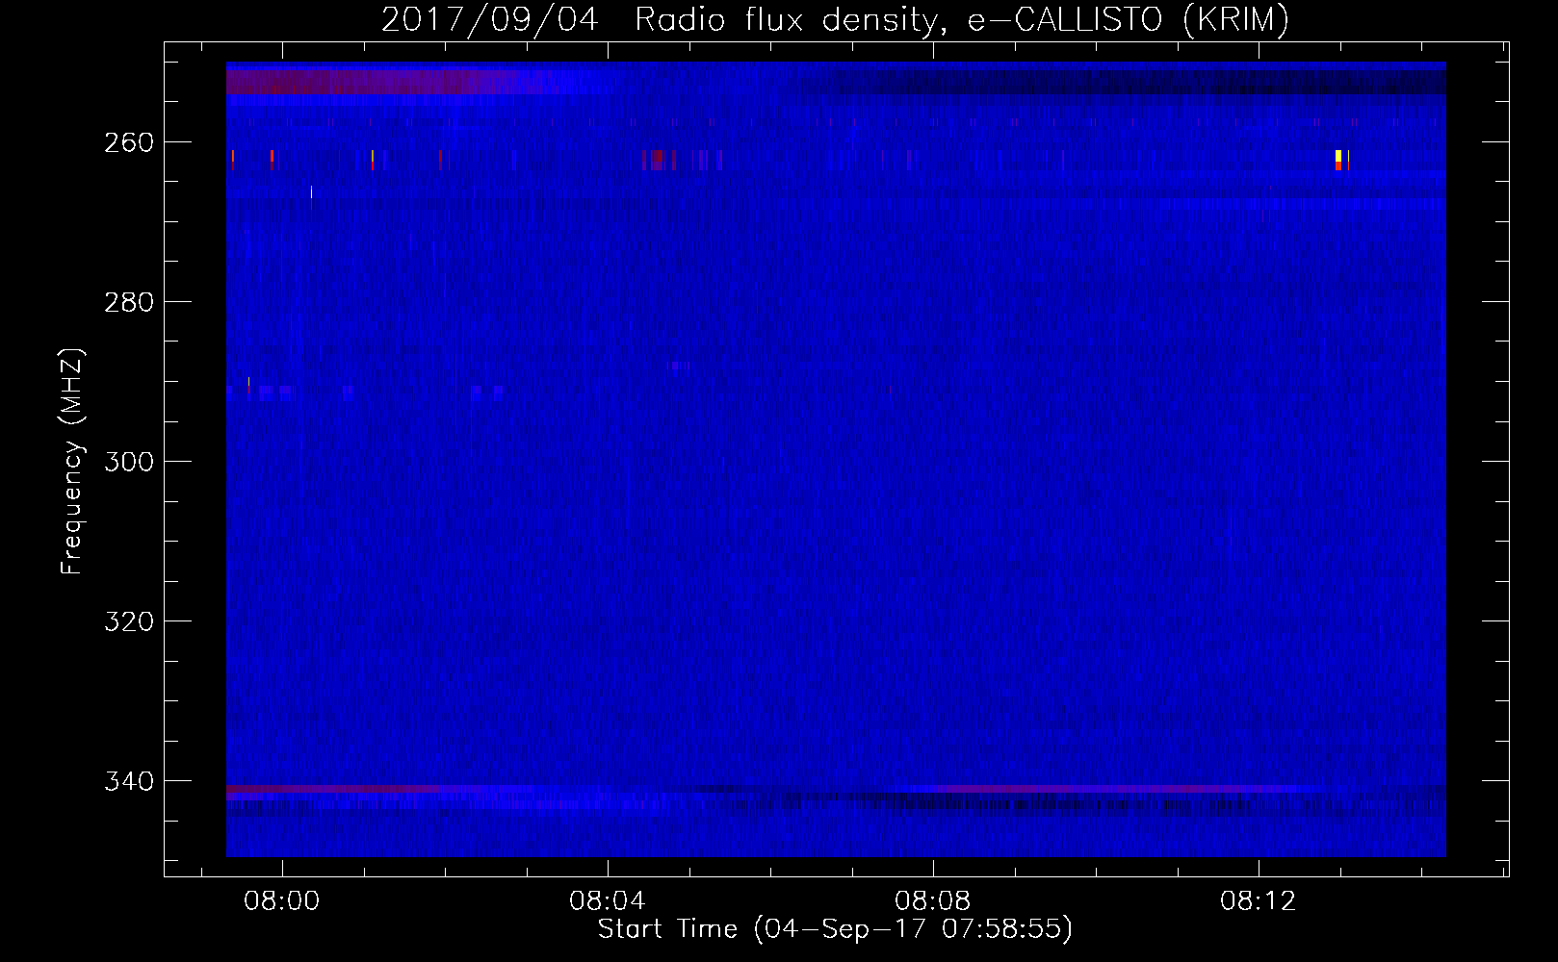
Task: Click the red burst cluster near 08:04:30 at 262 MHz
Action: (659, 160)
